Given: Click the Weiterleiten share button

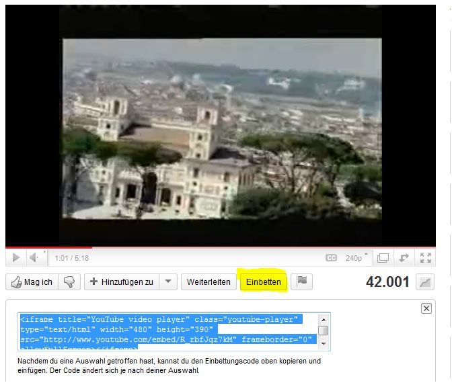Looking at the screenshot, I should [x=209, y=282].
